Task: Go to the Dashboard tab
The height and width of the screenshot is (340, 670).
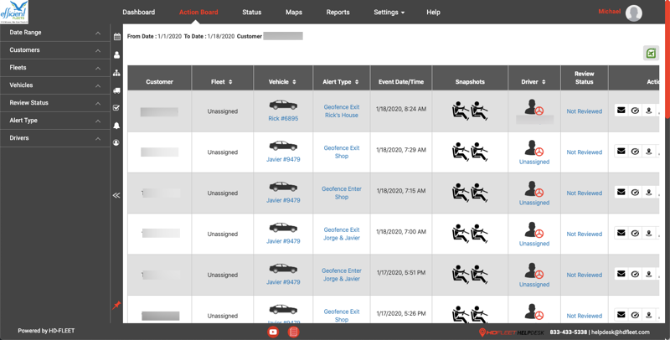Action: coord(139,12)
